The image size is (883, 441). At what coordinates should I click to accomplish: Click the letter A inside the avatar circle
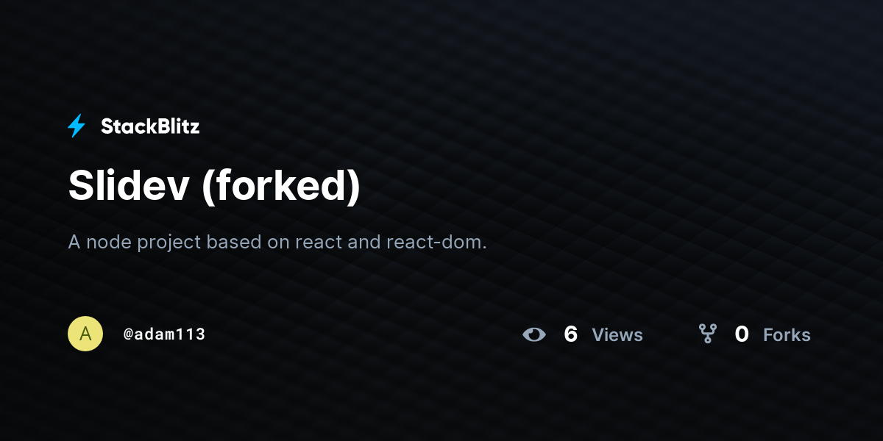[85, 334]
